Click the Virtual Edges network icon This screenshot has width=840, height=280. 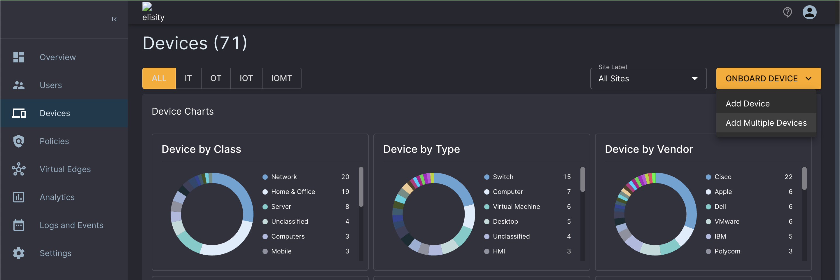[19, 169]
